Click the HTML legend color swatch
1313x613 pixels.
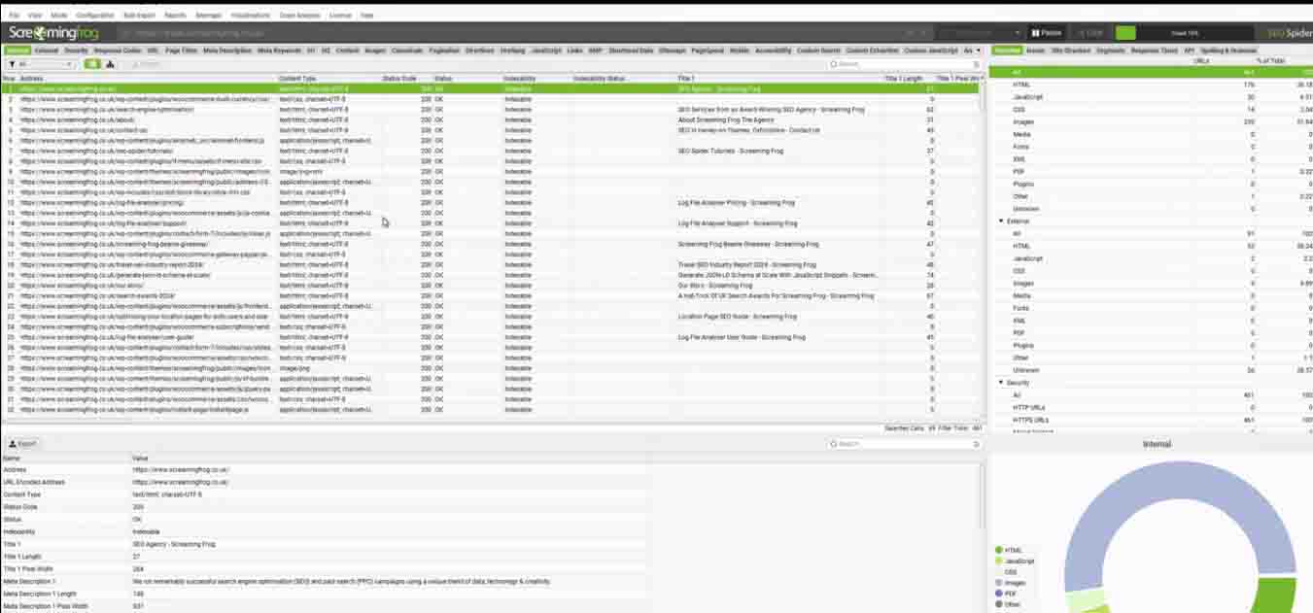click(999, 550)
